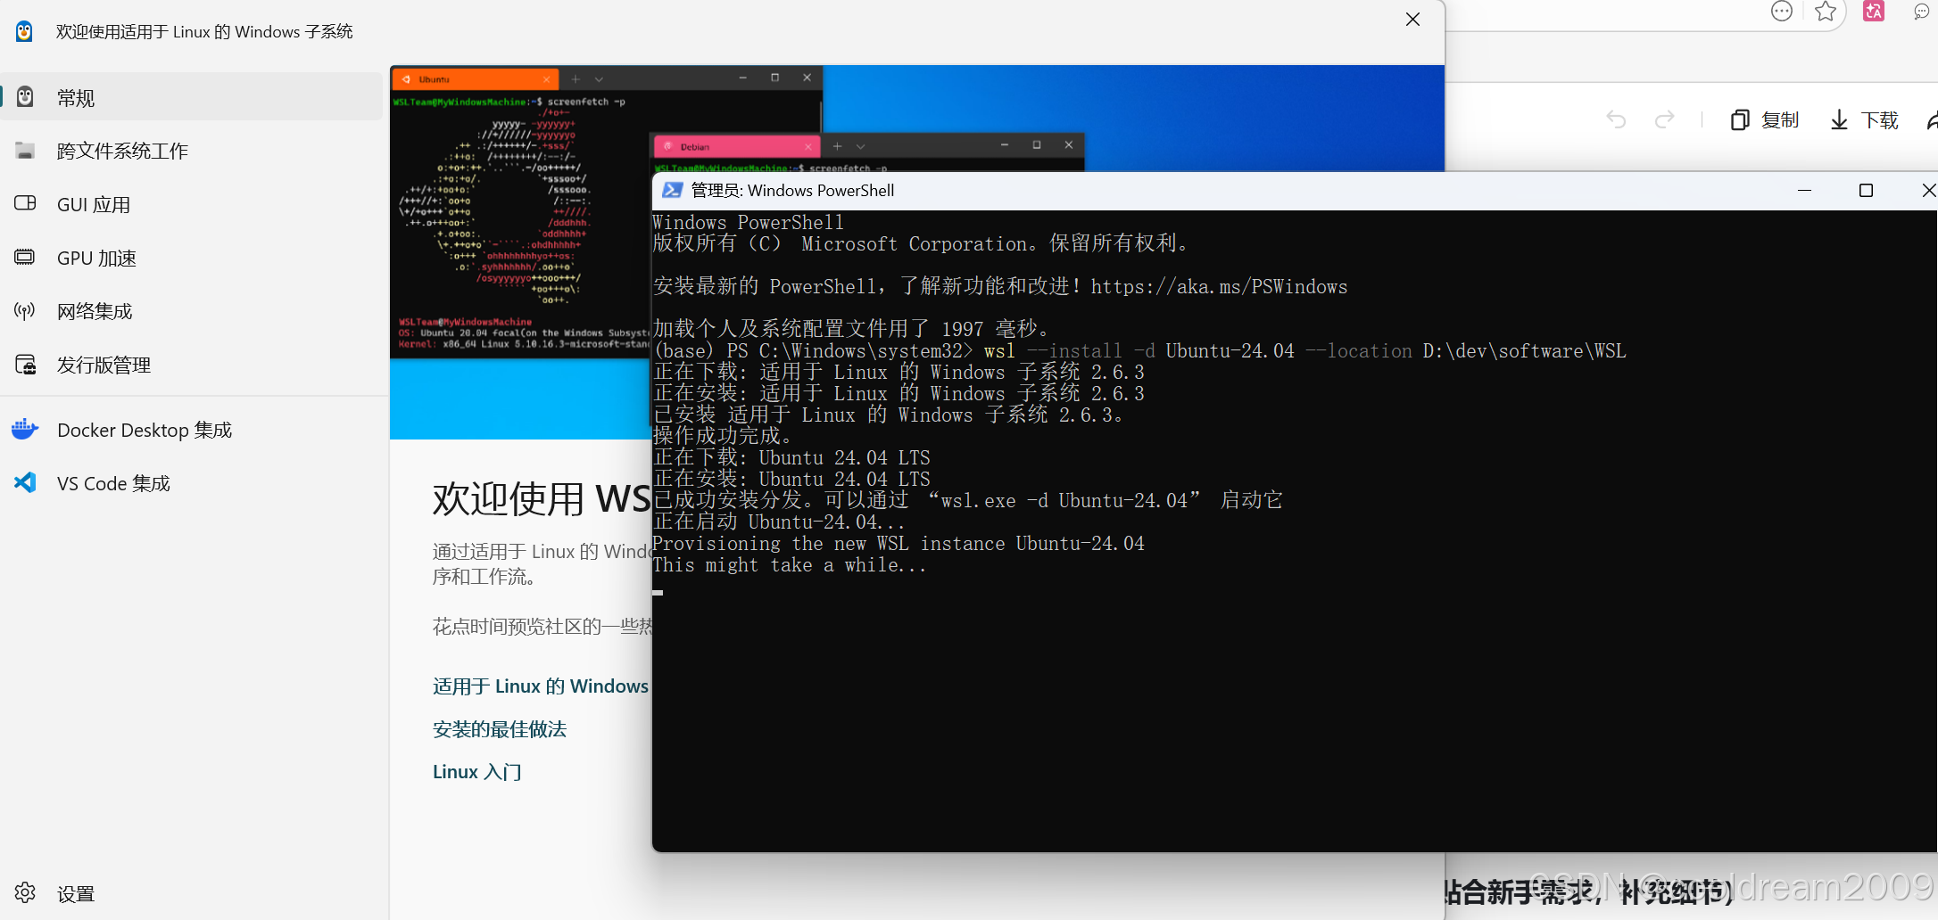Viewport: 1938px width, 920px height.
Task: Close the PowerShell window
Action: click(x=1927, y=190)
